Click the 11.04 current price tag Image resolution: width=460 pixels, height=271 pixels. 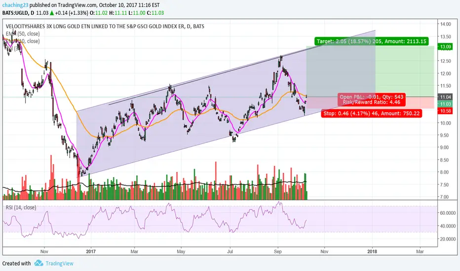(x=445, y=97)
